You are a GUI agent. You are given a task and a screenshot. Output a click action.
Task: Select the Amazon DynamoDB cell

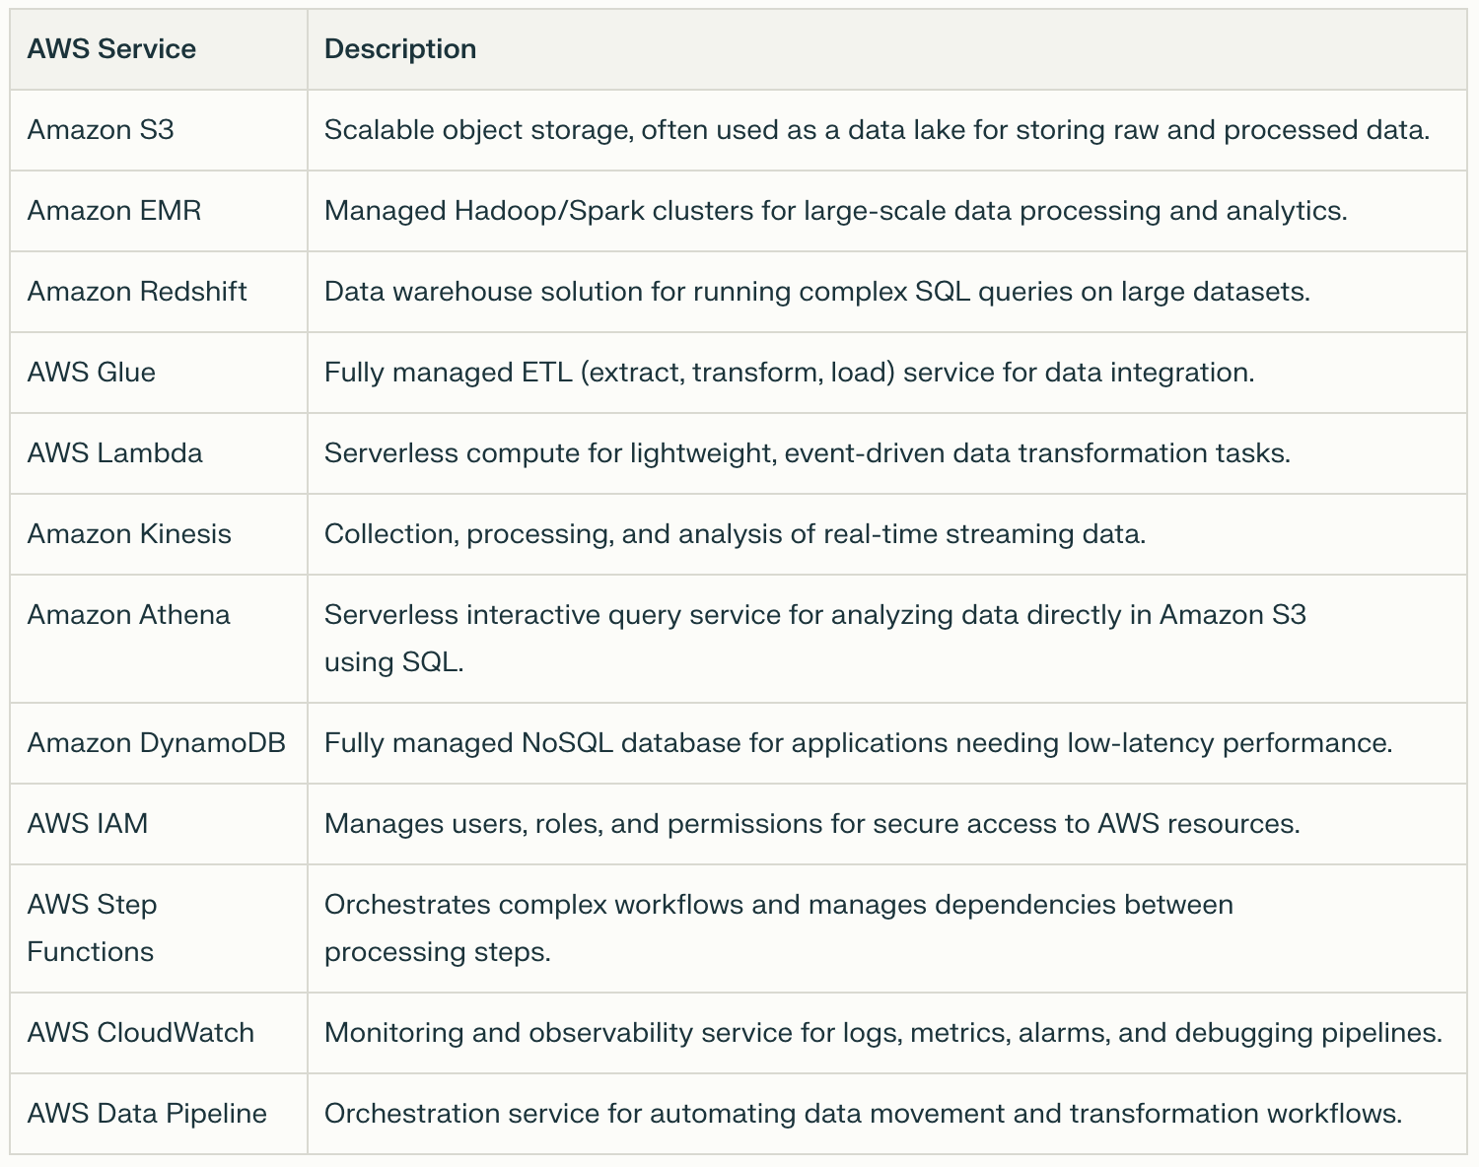click(157, 743)
